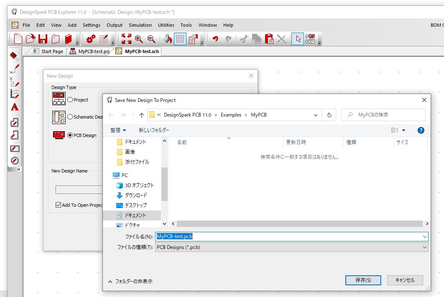Click the MyPCBの検索 search field

click(x=387, y=115)
